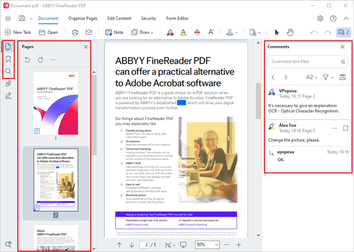Zoom out with the minus button

click(226, 245)
